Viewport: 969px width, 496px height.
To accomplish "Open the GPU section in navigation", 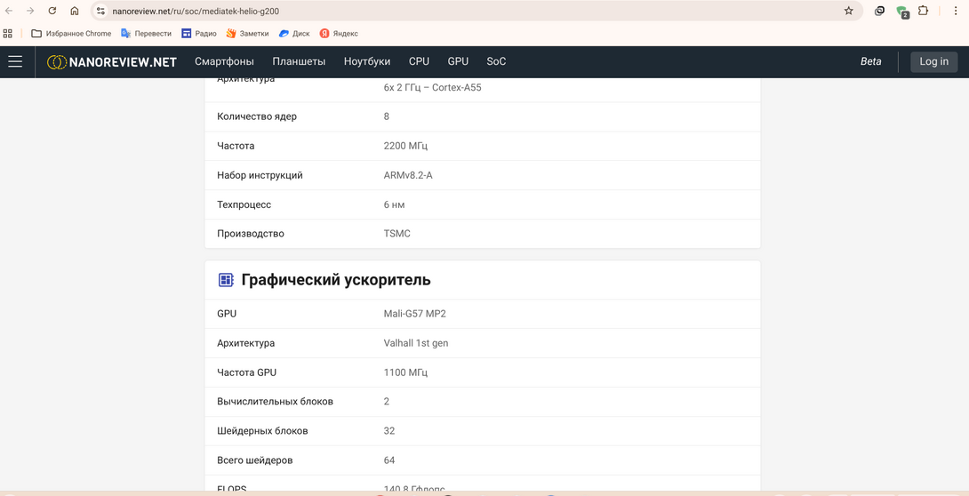I will click(x=458, y=61).
